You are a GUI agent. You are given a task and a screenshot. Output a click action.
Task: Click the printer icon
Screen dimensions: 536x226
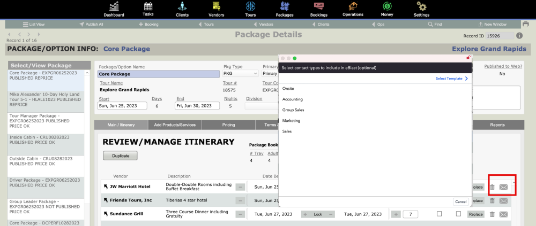tap(525, 24)
